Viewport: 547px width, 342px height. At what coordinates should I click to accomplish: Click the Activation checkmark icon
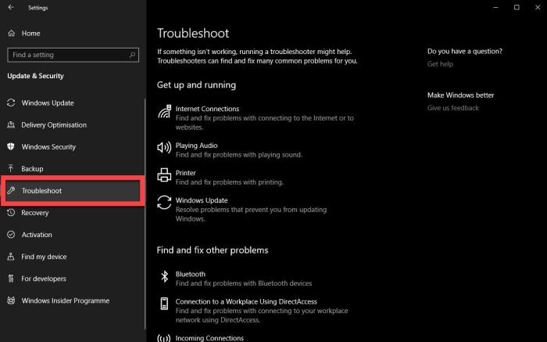[x=11, y=235]
